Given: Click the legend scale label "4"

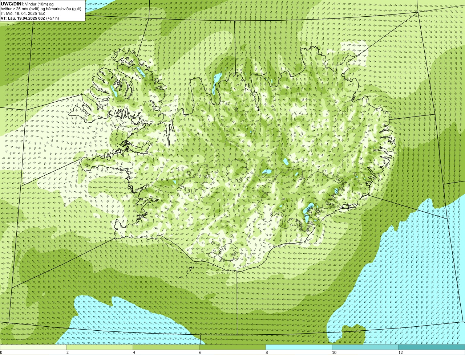Looking at the screenshot, I should tap(134, 352).
